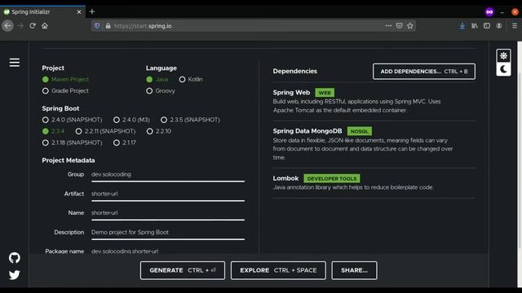Image resolution: width=522 pixels, height=293 pixels.
Task: Select Spring Boot 2.1.17
Action: point(125,142)
